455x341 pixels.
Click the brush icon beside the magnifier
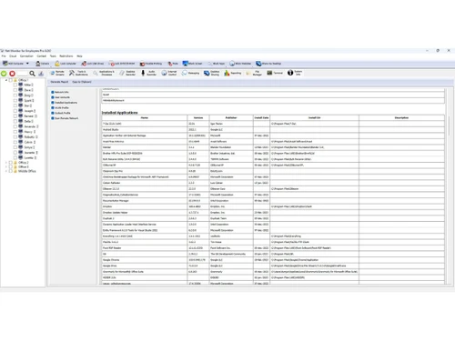41,74
